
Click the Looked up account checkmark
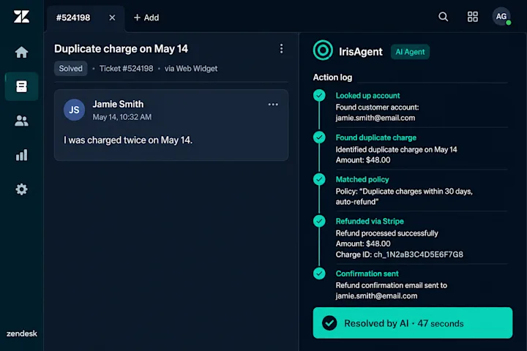(x=319, y=95)
